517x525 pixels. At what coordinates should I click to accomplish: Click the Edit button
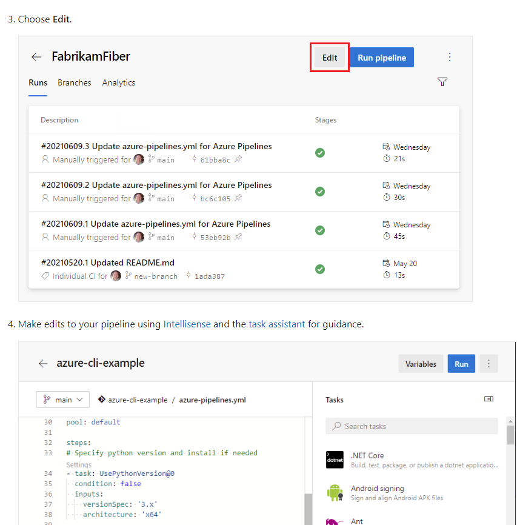pos(330,58)
